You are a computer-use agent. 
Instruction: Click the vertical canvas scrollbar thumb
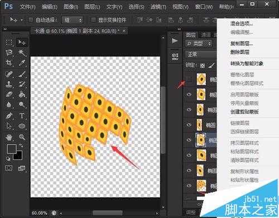pyautogui.click(x=163, y=120)
